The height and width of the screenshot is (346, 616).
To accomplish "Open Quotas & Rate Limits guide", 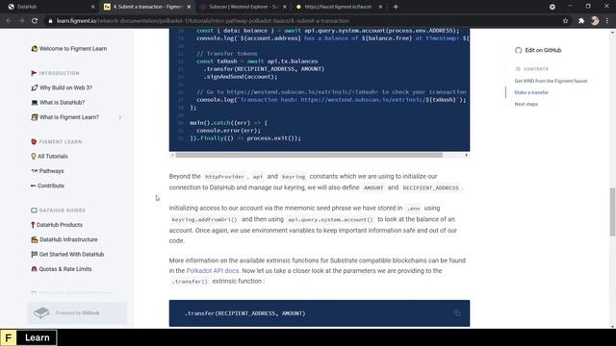I will point(62,269).
